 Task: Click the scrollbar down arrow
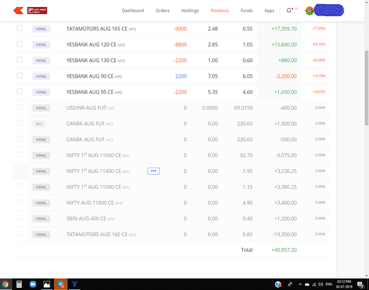point(367,275)
